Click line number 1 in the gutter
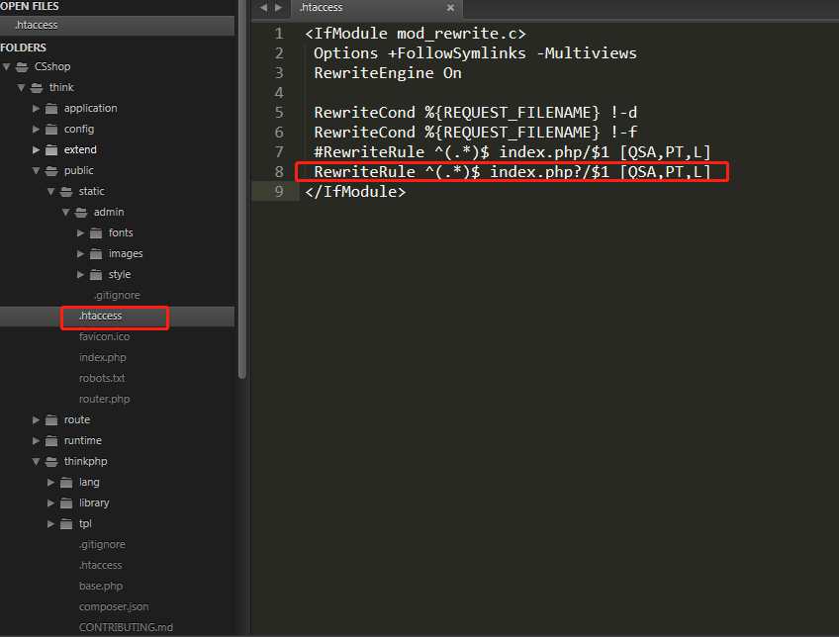The height and width of the screenshot is (637, 839). pos(279,34)
